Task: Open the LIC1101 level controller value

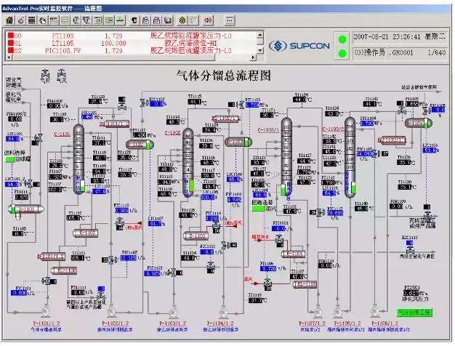Action: 13,139
